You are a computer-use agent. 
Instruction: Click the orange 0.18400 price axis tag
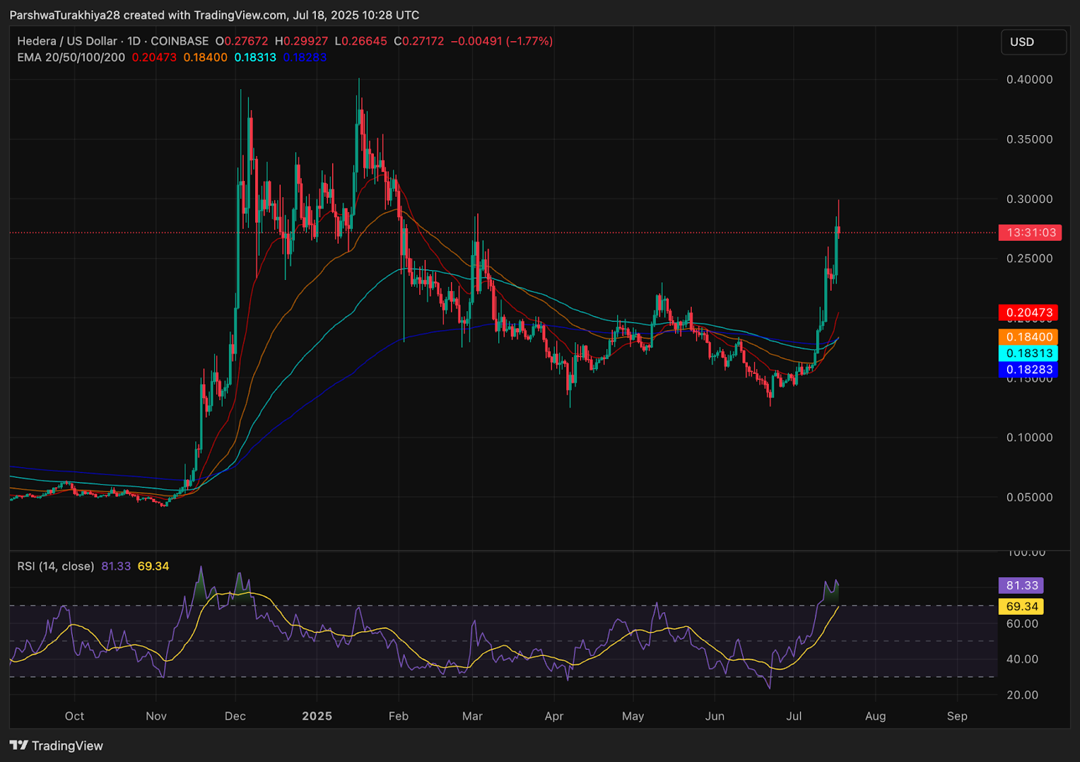(1028, 337)
